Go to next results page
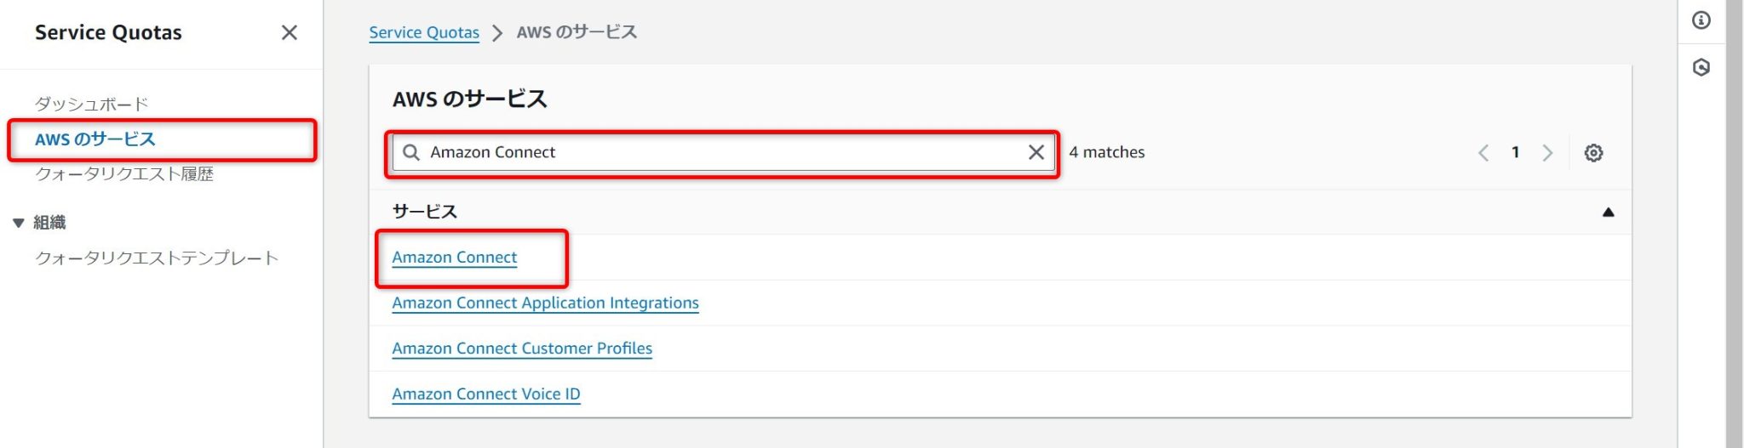This screenshot has height=448, width=1744. pyautogui.click(x=1547, y=153)
